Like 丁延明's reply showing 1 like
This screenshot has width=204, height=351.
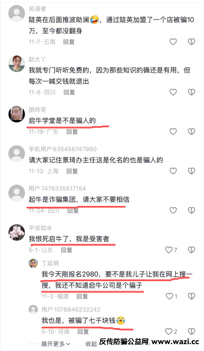[x=171, y=296]
